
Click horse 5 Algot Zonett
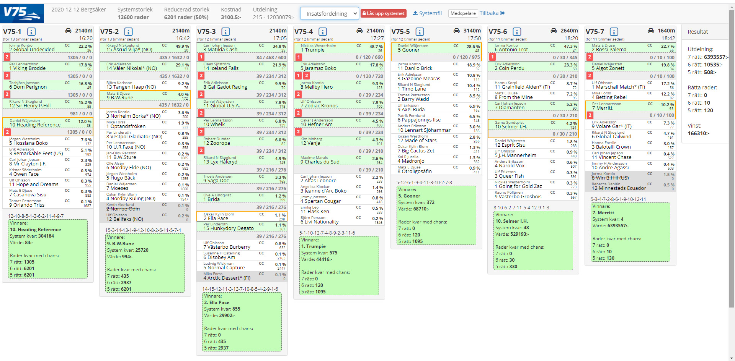click(630, 66)
